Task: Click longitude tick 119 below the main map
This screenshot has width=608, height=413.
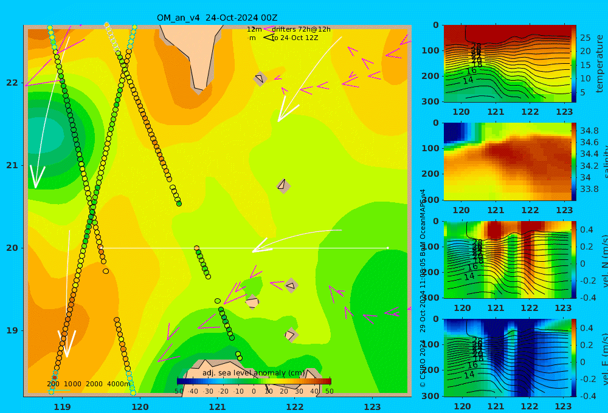Action: pos(63,407)
